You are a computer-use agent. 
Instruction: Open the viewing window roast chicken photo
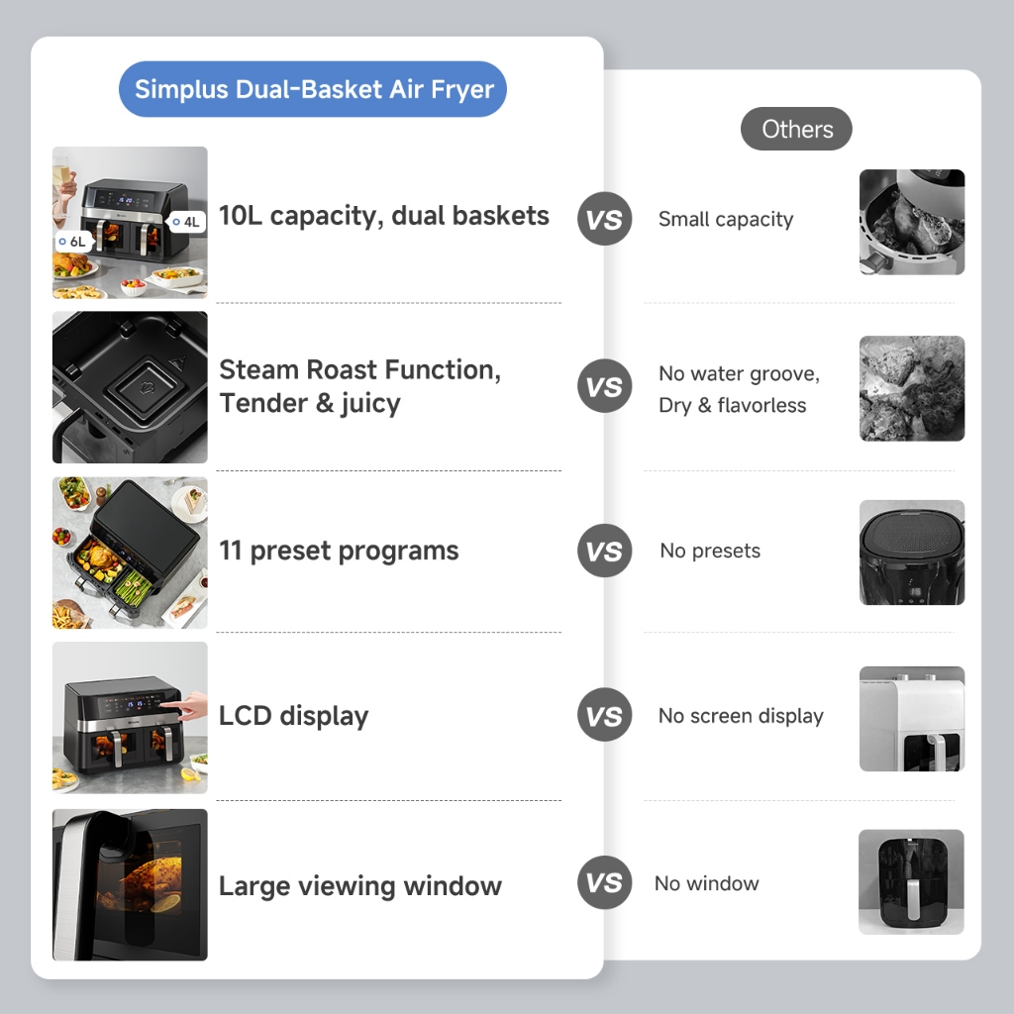coord(130,884)
